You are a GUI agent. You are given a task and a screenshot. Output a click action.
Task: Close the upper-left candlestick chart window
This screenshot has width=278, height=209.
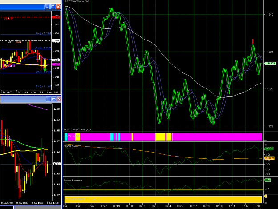click(58, 7)
